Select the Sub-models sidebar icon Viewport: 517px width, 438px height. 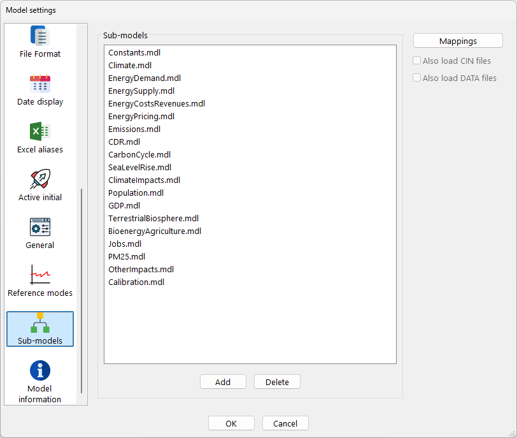tap(40, 324)
